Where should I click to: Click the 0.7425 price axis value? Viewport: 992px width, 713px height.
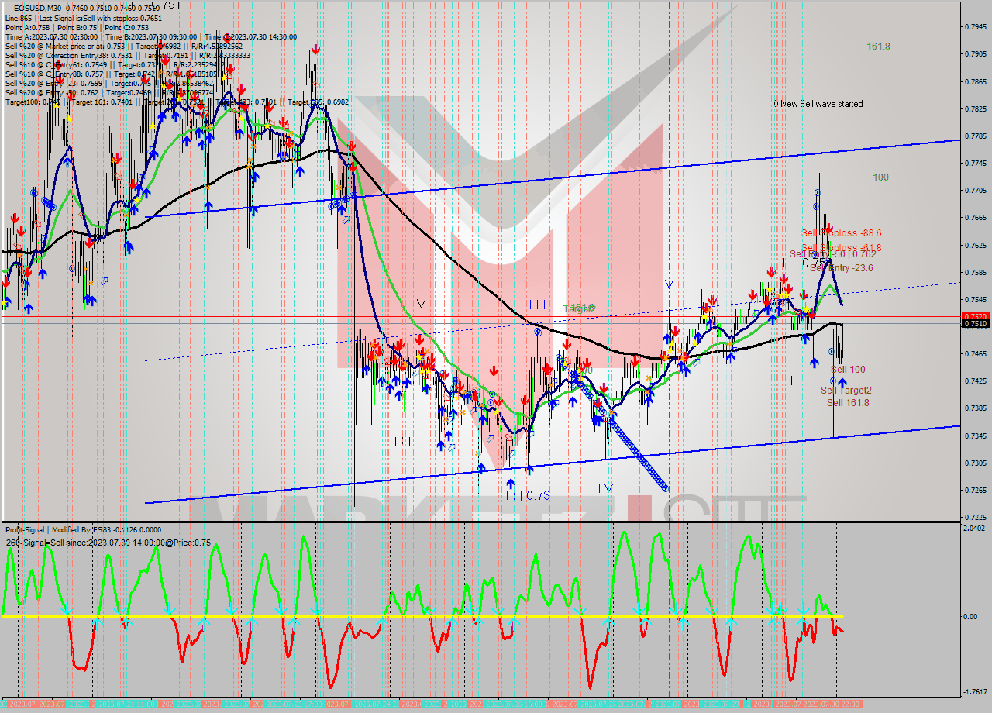coord(975,381)
